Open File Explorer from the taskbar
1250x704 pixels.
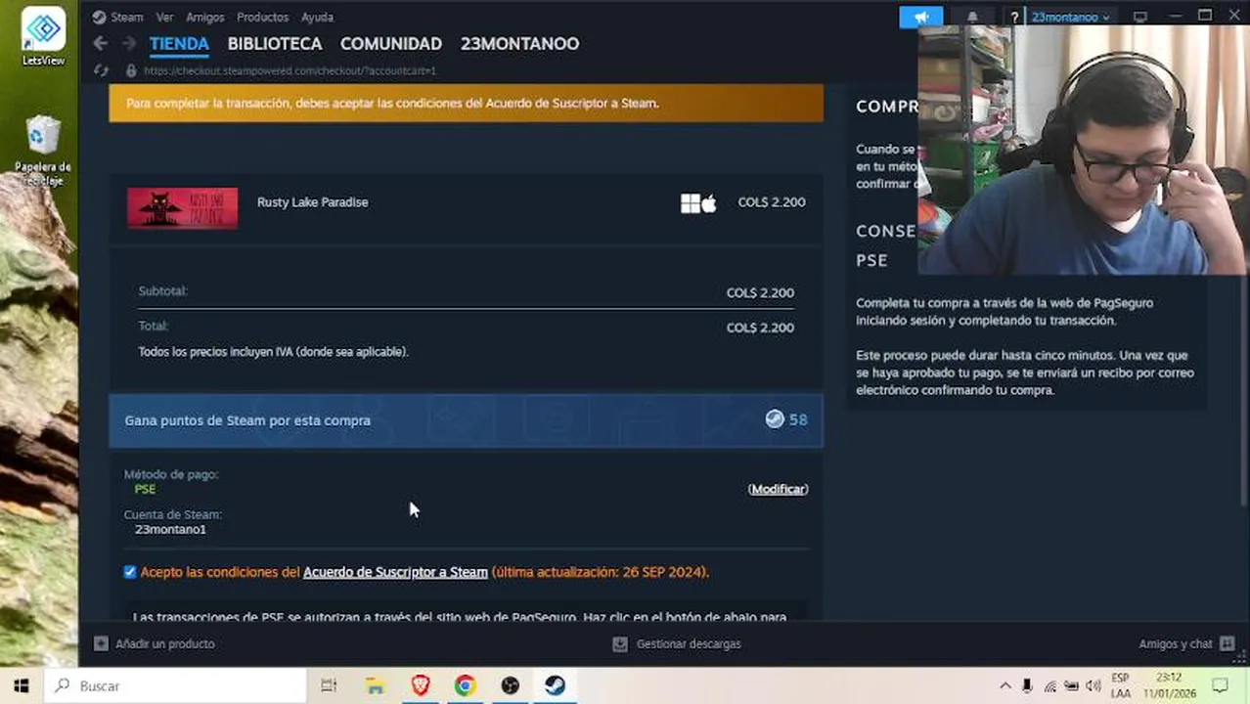pyautogui.click(x=376, y=685)
